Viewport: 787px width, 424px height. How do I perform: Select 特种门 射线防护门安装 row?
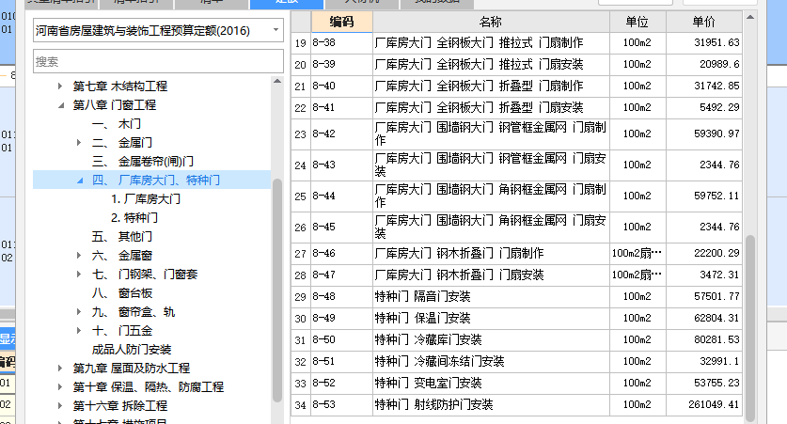coord(491,404)
